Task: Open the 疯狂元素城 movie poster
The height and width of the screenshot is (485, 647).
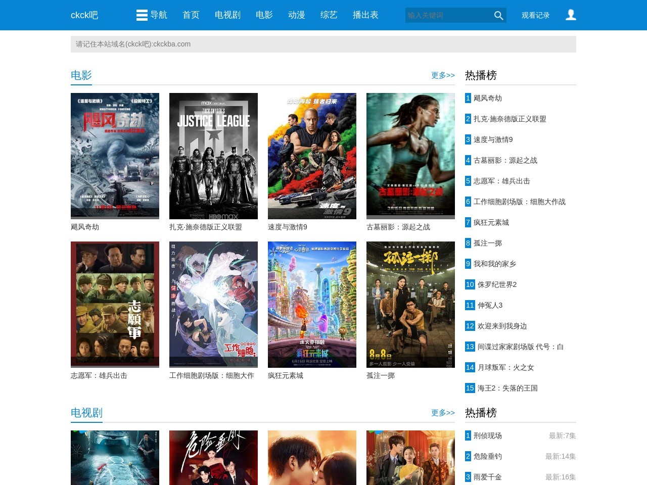Action: pos(312,305)
